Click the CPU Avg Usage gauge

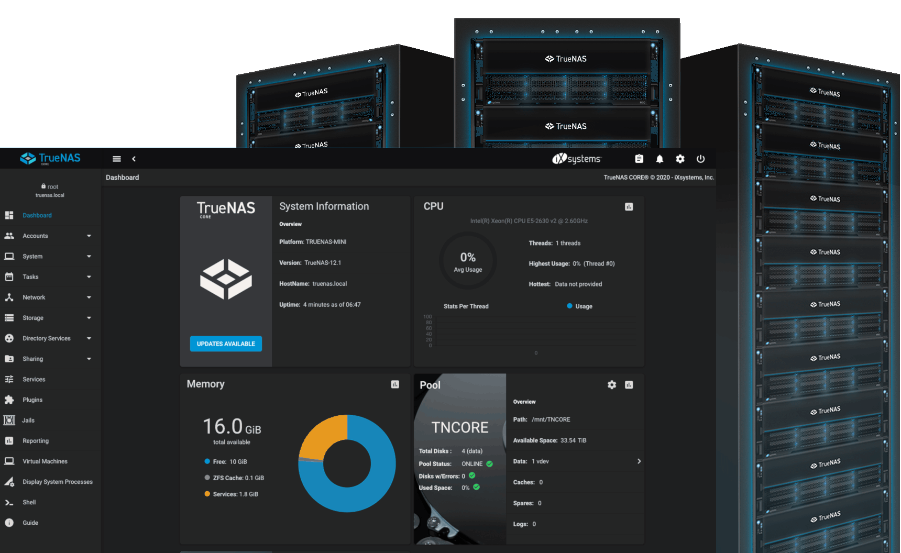click(468, 261)
